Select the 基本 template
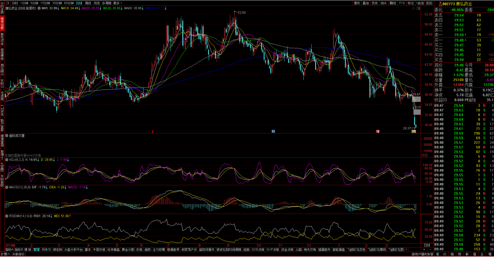The height and width of the screenshot is (257, 494). pyautogui.click(x=88, y=250)
